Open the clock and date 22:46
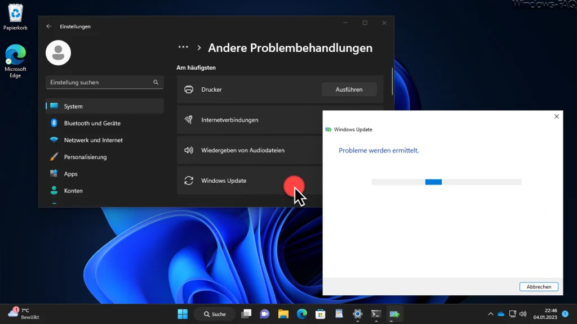Screen dimensions: 577x324 [545, 314]
